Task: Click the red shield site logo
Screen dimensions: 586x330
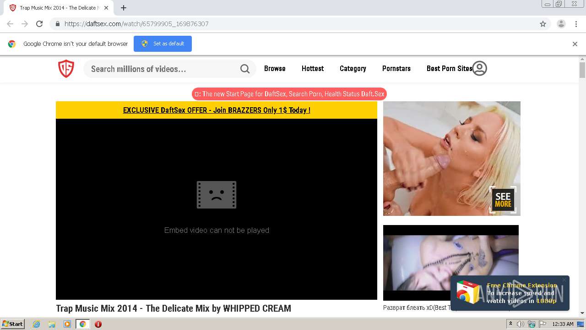Action: point(66,69)
